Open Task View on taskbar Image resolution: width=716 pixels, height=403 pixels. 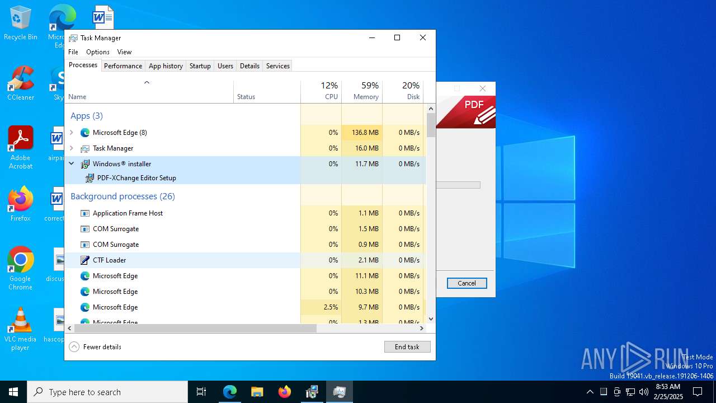(x=201, y=392)
